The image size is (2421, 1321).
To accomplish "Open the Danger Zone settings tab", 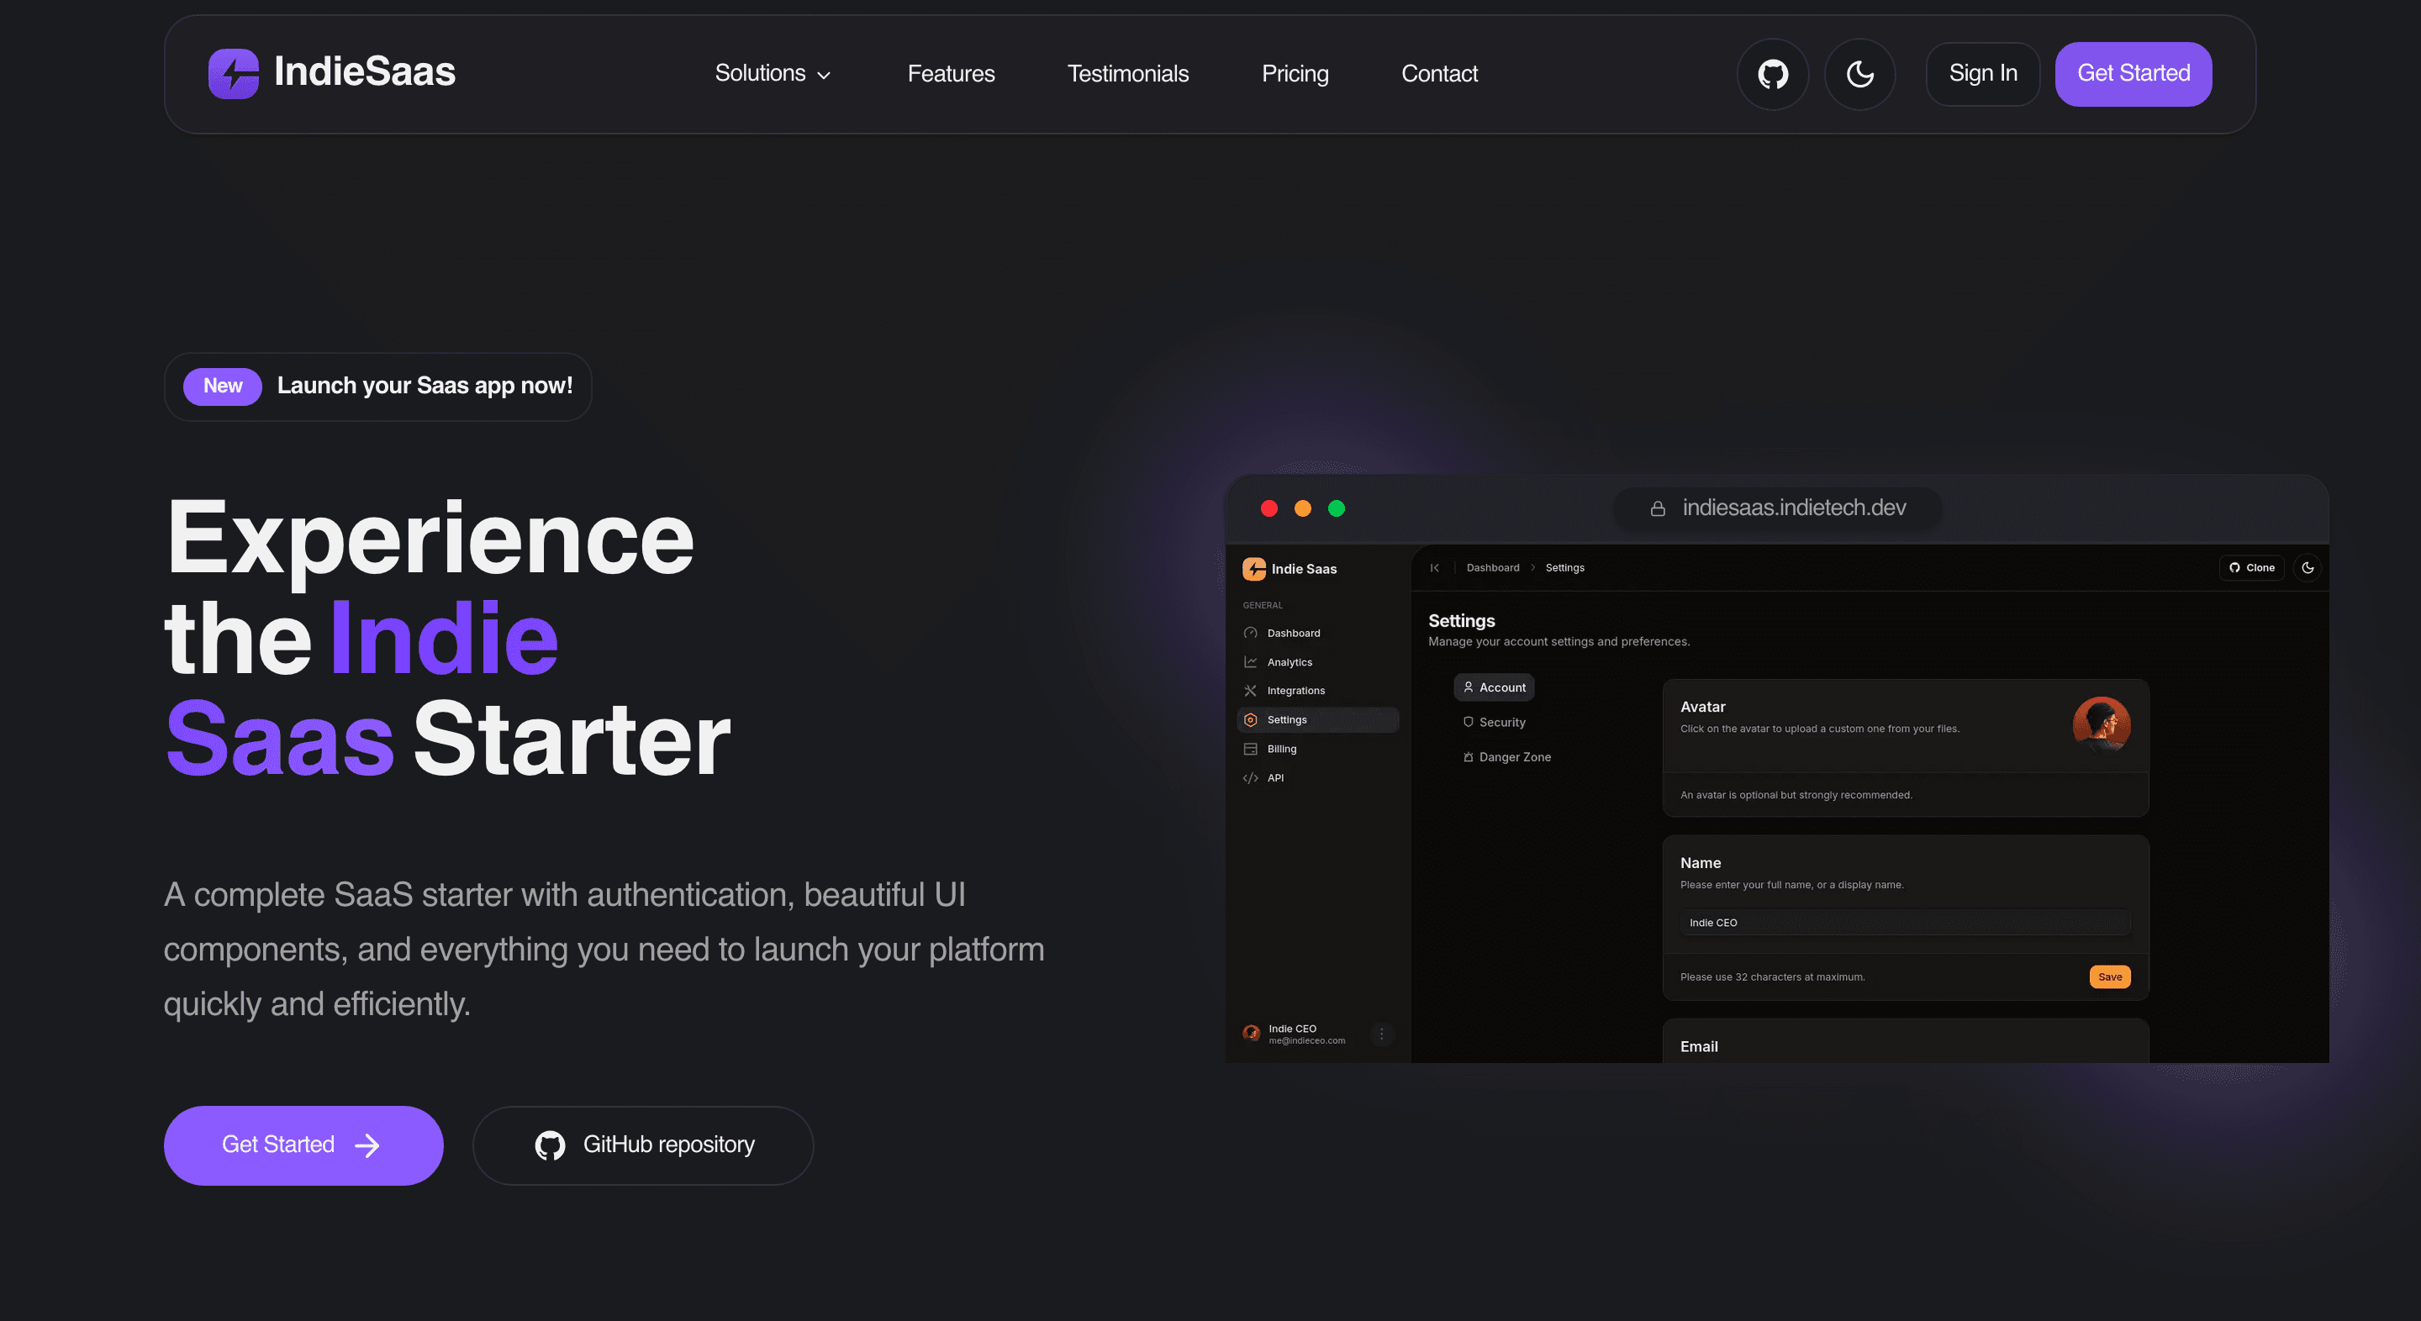I will point(1506,757).
